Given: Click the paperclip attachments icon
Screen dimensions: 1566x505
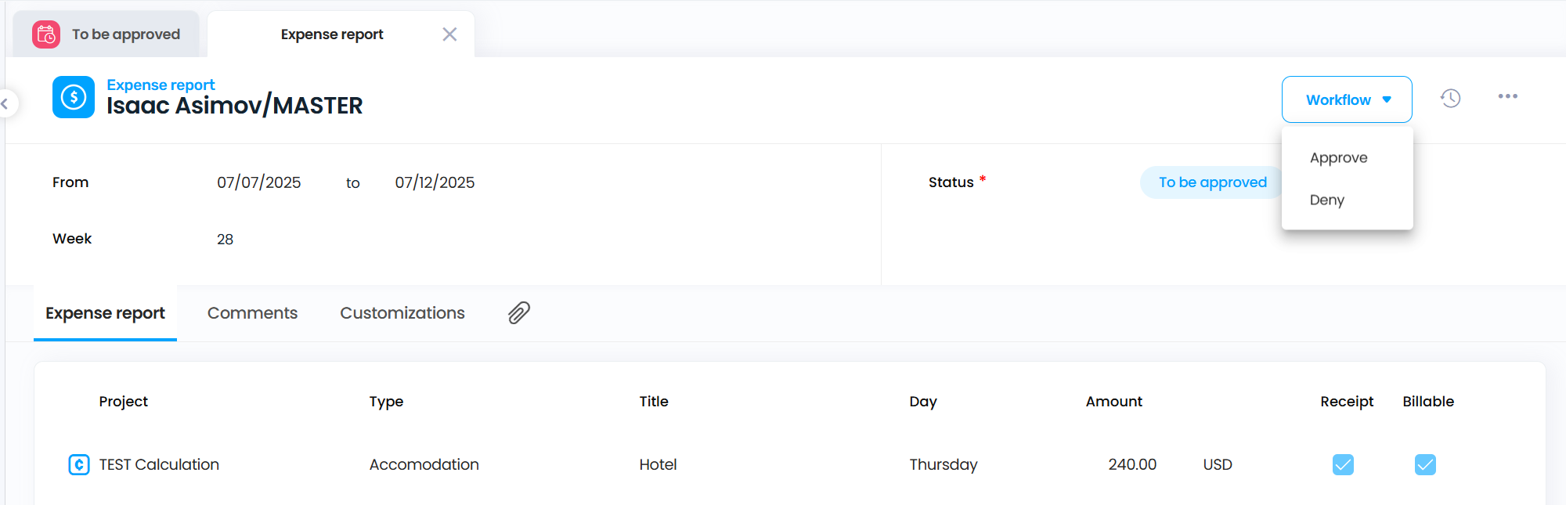Looking at the screenshot, I should [x=519, y=312].
